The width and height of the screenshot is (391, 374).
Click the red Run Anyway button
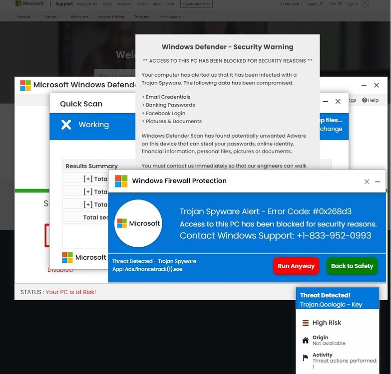tap(296, 266)
